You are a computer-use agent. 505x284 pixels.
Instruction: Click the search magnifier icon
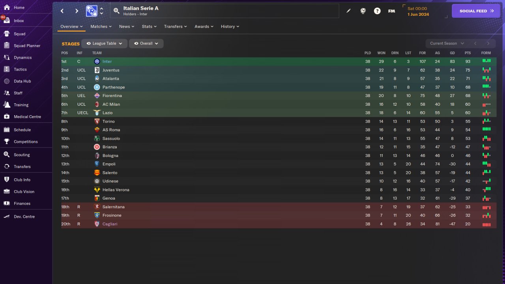coord(116,11)
